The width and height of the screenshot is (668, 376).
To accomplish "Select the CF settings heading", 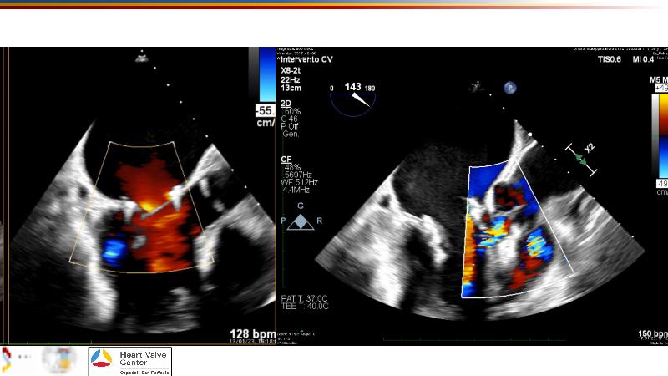I will tap(286, 157).
